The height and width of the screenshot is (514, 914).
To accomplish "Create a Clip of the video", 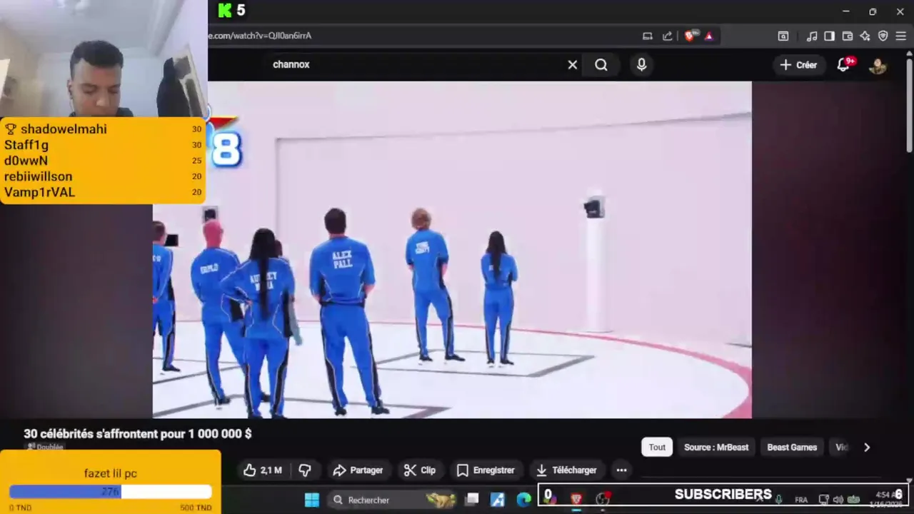I will coord(420,470).
